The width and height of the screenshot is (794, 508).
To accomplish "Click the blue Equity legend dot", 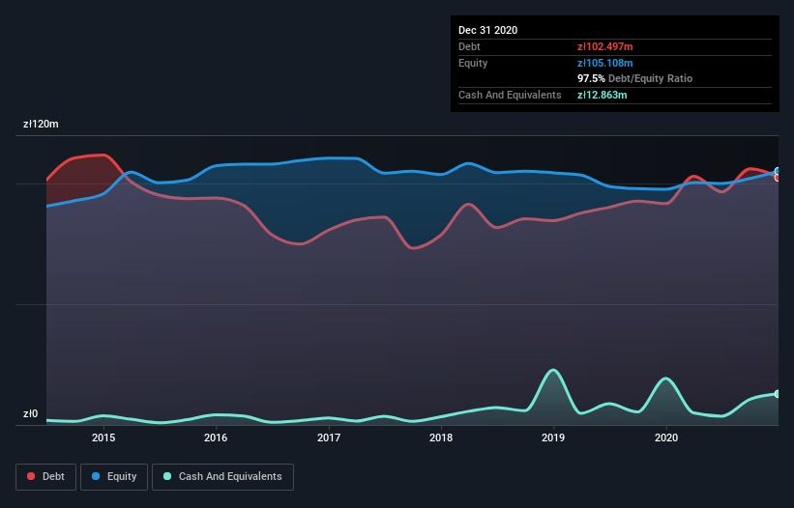I will coord(96,476).
